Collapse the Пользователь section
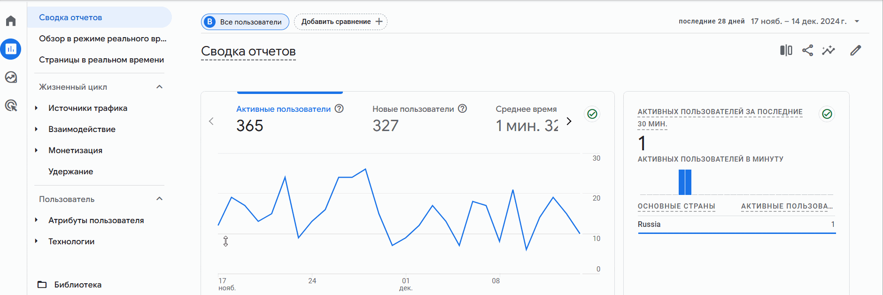The image size is (883, 295). click(x=159, y=199)
